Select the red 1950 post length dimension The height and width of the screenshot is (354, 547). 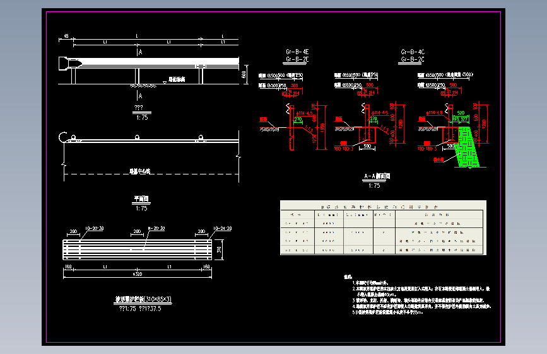point(322,127)
